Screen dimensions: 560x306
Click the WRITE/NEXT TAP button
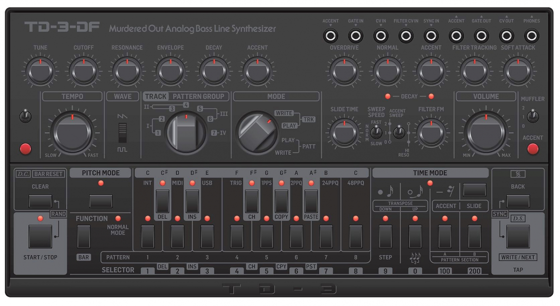click(518, 236)
